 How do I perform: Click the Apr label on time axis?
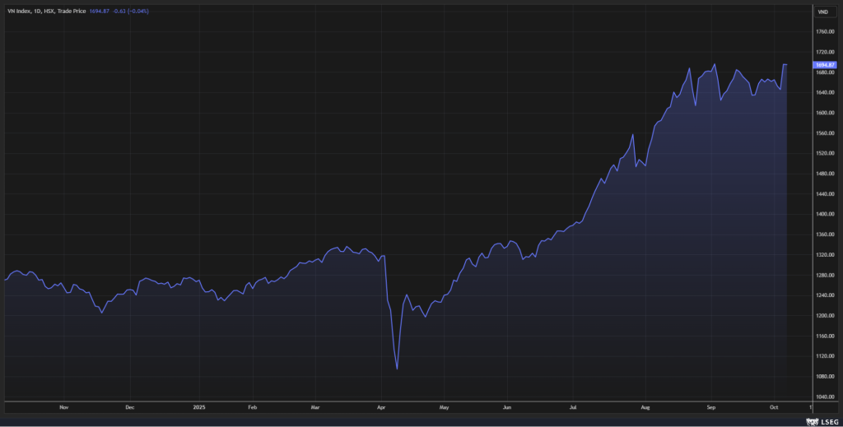point(381,406)
